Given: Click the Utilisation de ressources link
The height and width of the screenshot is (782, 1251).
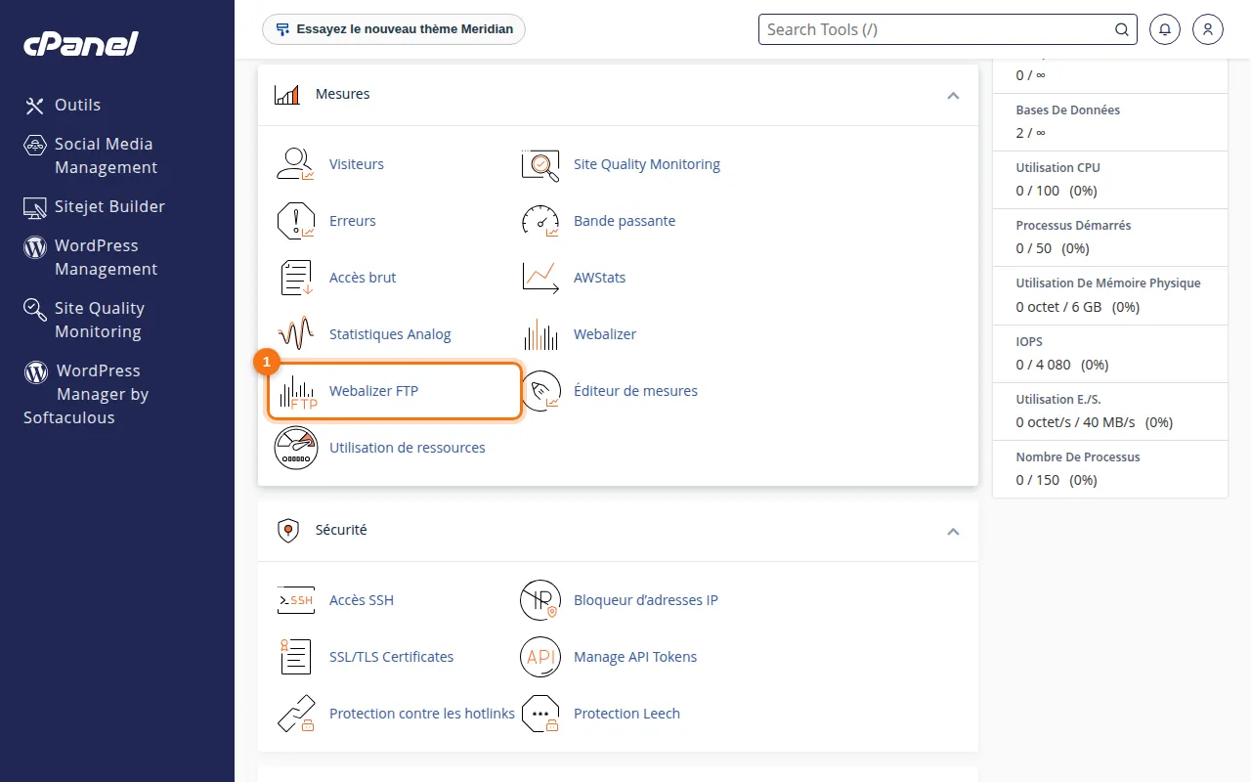Looking at the screenshot, I should 408,448.
